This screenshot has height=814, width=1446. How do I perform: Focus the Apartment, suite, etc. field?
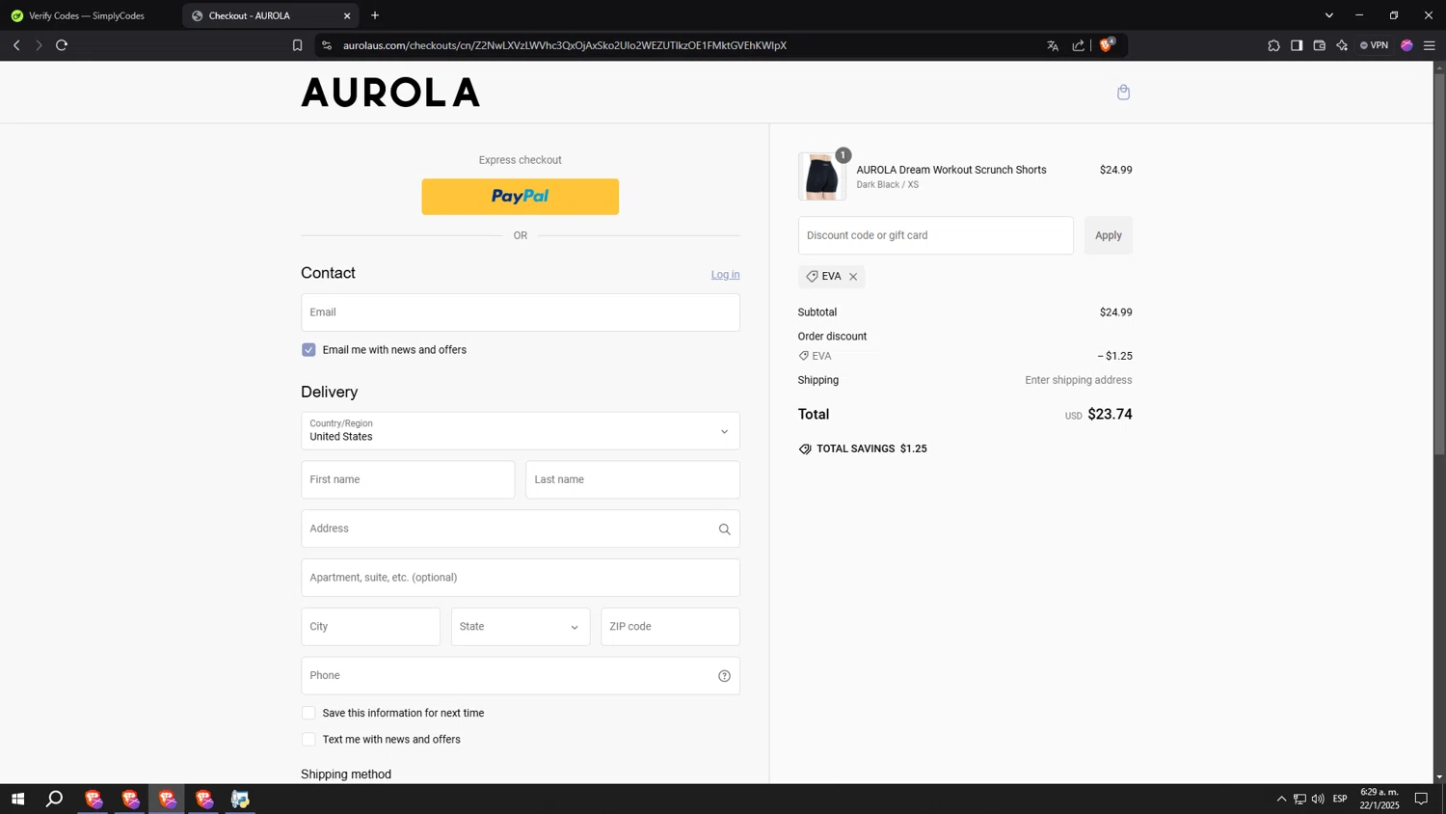tap(521, 578)
